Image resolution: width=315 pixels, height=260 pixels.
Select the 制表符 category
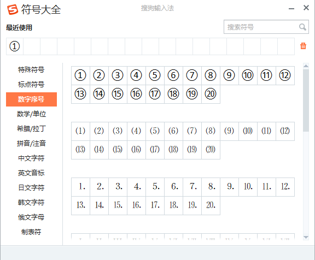(31, 232)
